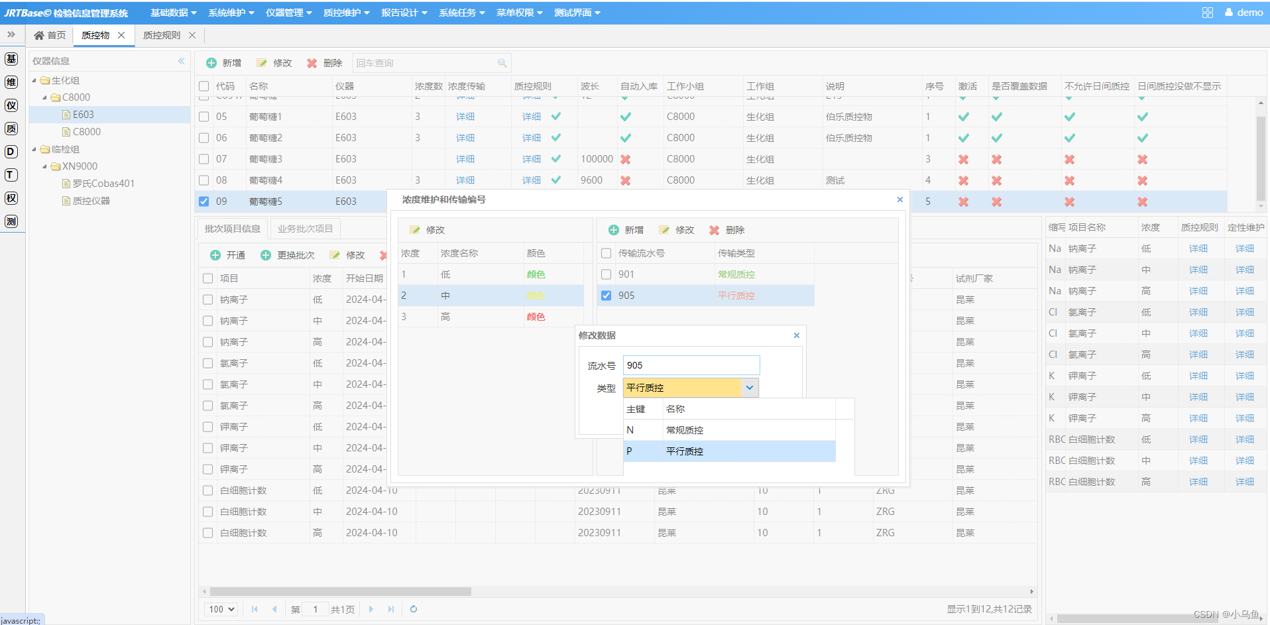Open the 仪器管理 menu
This screenshot has height=625, width=1270.
pos(289,13)
